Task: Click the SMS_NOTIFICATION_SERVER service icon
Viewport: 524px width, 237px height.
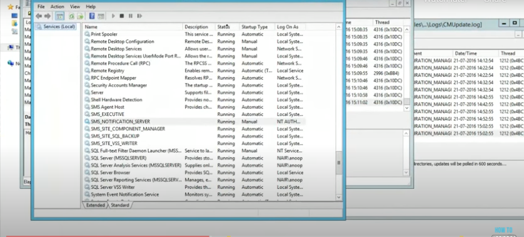Action: click(x=87, y=122)
